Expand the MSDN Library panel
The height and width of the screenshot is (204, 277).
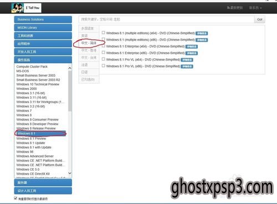tap(43, 28)
